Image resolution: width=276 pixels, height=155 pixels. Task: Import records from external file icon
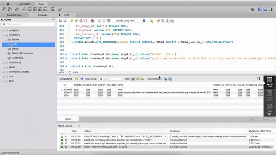point(170,79)
